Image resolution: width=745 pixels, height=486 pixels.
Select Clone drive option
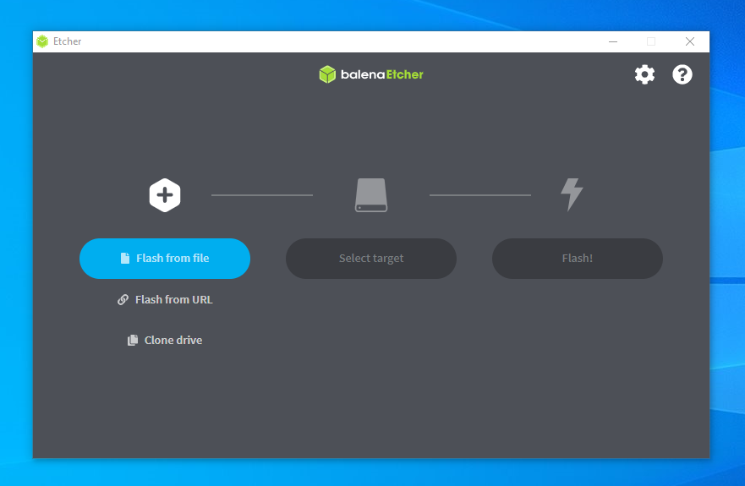pyautogui.click(x=165, y=340)
